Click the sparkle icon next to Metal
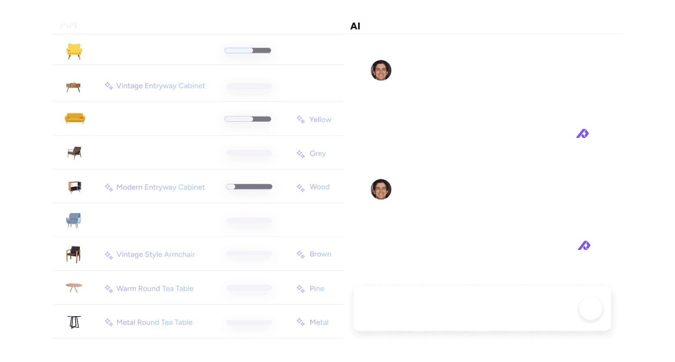 tap(301, 322)
